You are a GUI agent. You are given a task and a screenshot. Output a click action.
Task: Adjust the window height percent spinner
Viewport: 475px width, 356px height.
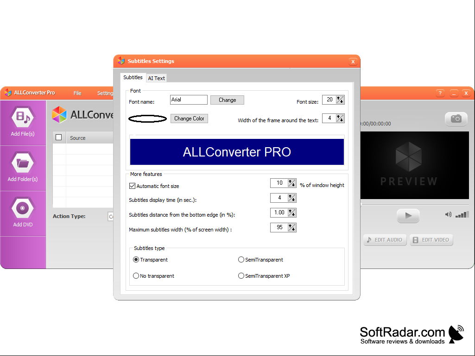tap(292, 183)
